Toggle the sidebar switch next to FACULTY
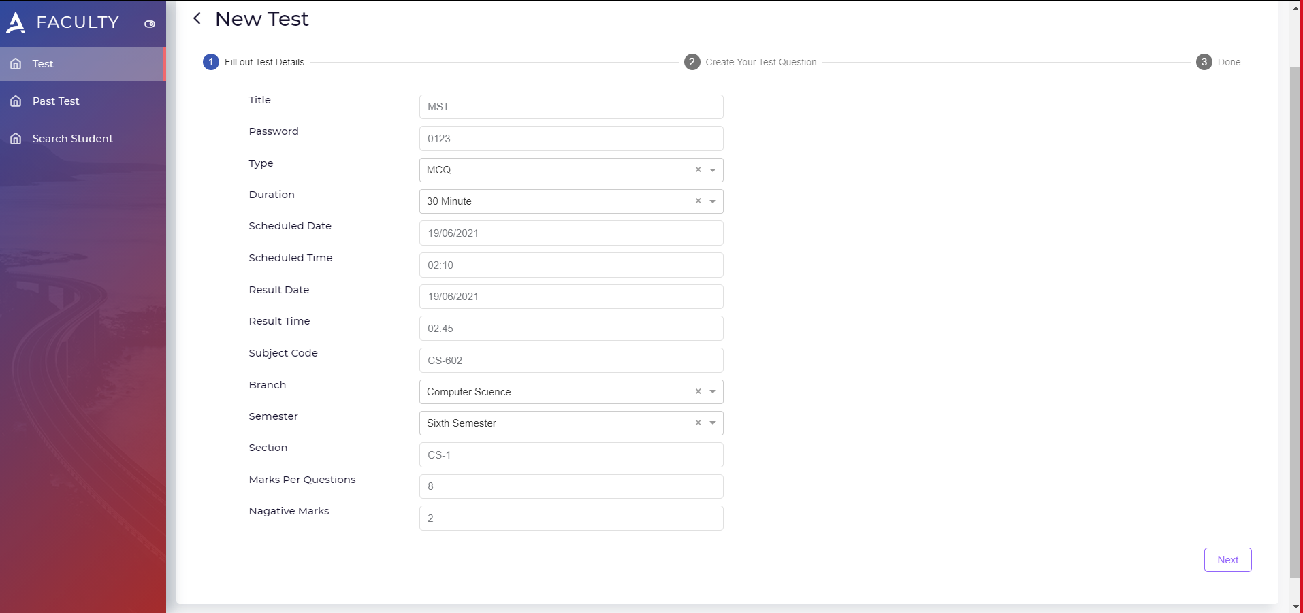The width and height of the screenshot is (1303, 613). (x=150, y=24)
